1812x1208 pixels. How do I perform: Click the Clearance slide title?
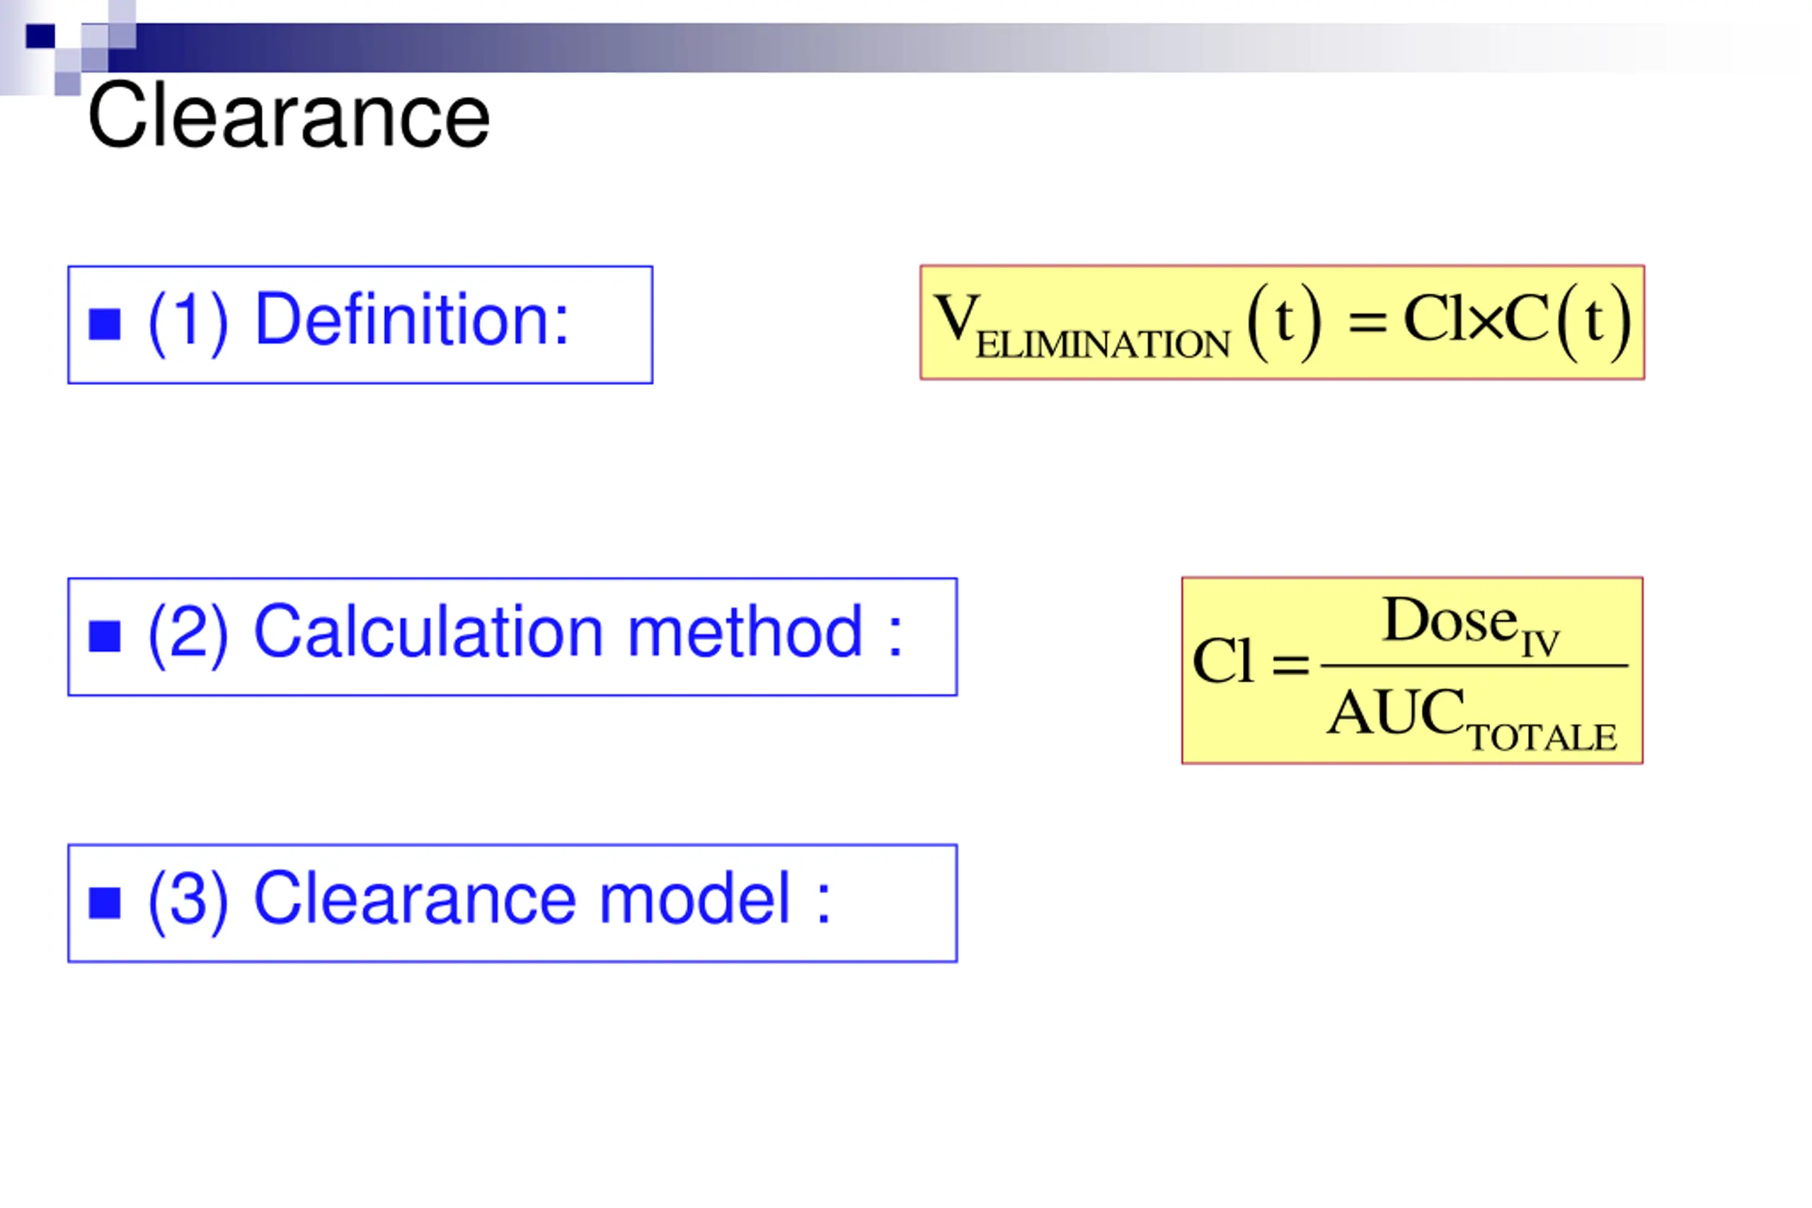289,117
